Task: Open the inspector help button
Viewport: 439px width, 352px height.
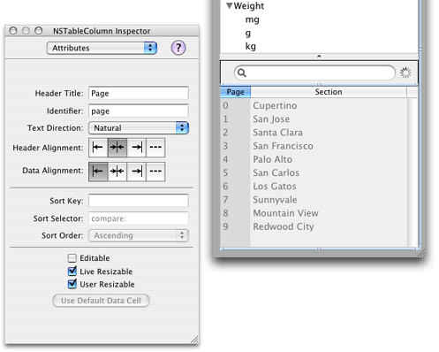Action: 178,48
